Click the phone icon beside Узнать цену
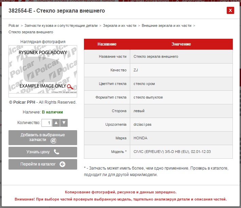Image resolution: width=241 pixels, height=208 pixels. (x=56, y=152)
